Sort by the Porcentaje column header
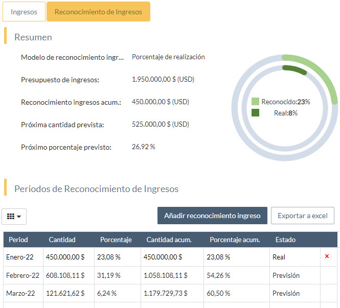The image size is (340, 308). (x=116, y=240)
